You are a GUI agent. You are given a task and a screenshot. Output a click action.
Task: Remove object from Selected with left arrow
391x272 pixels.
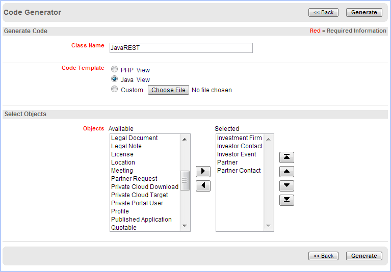[203, 186]
